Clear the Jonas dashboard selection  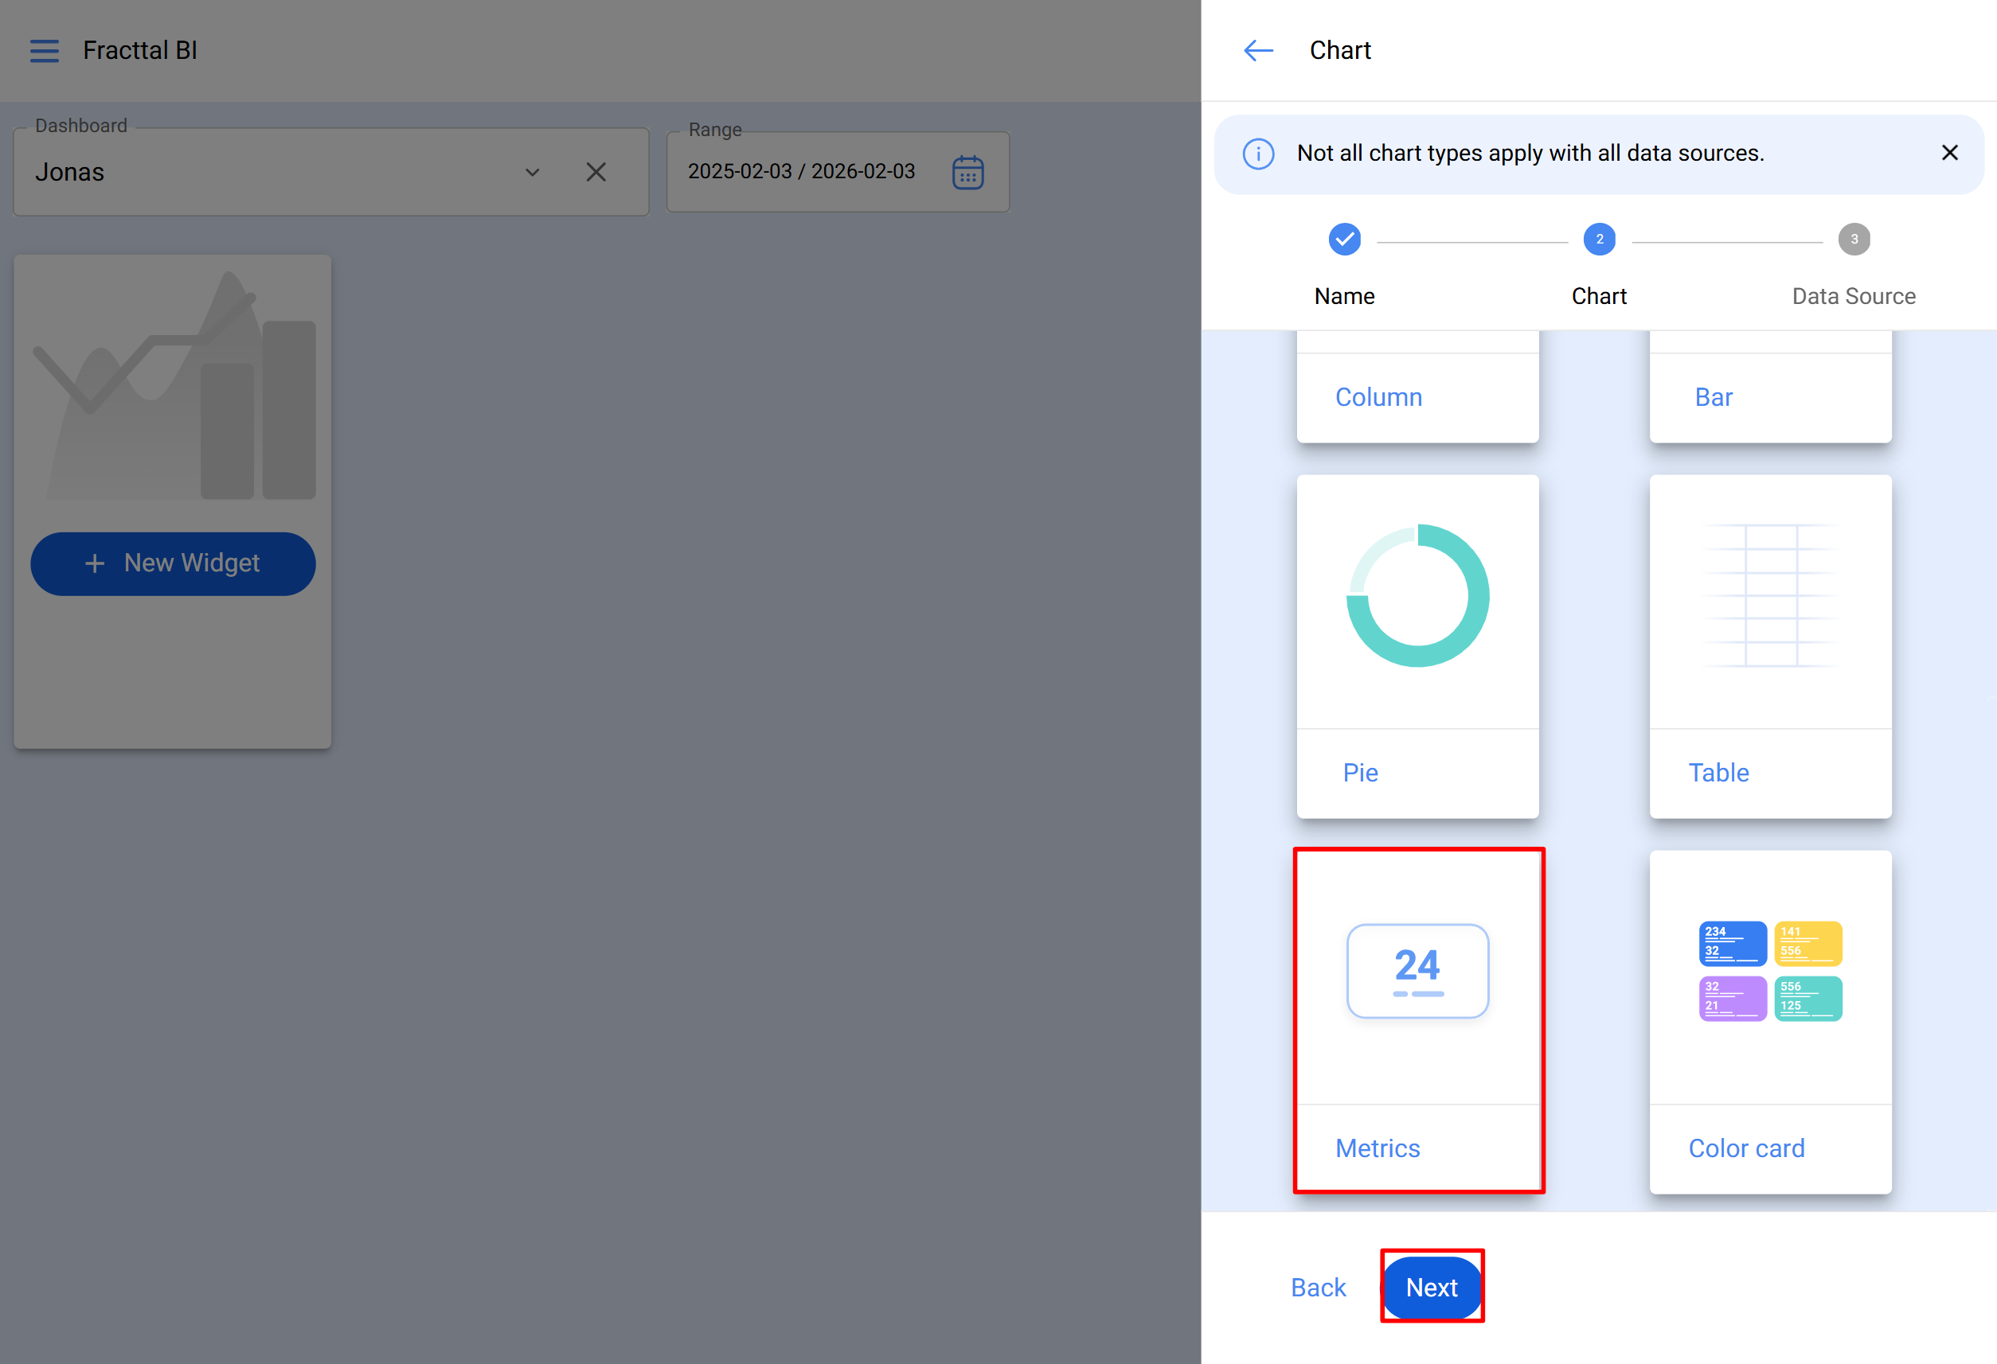(596, 173)
